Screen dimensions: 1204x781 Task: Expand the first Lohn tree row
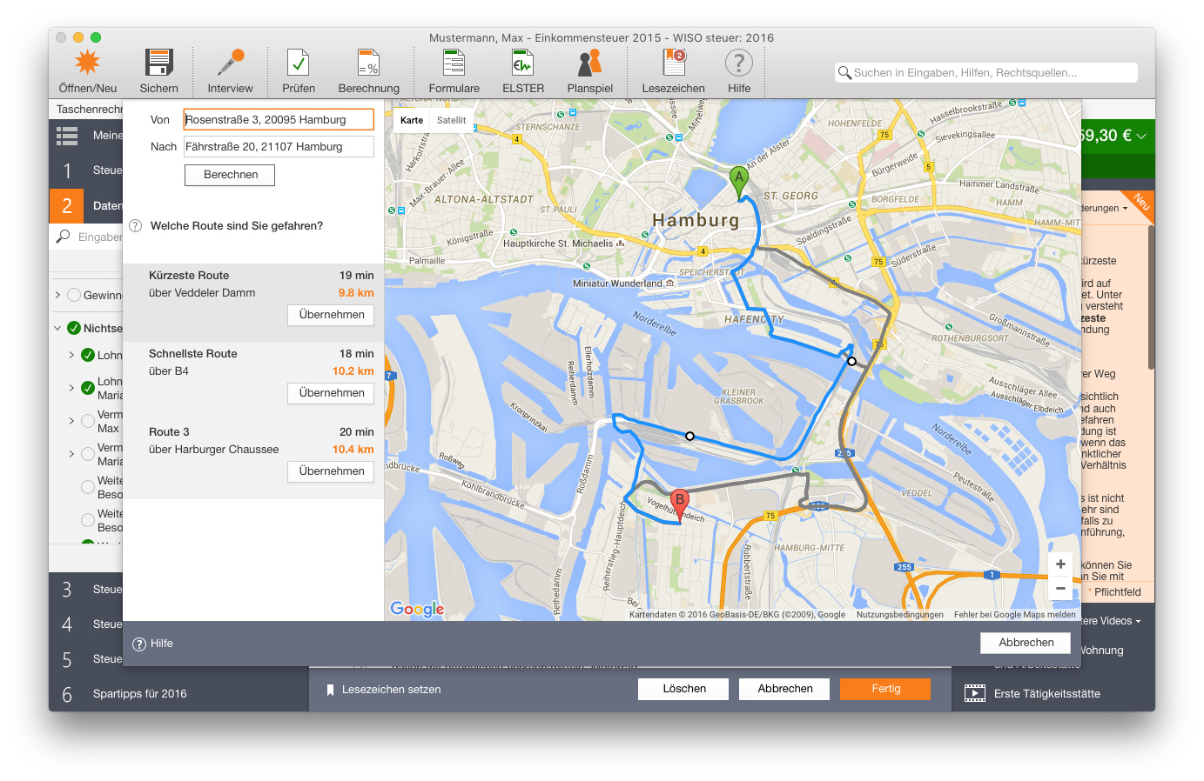coord(71,355)
